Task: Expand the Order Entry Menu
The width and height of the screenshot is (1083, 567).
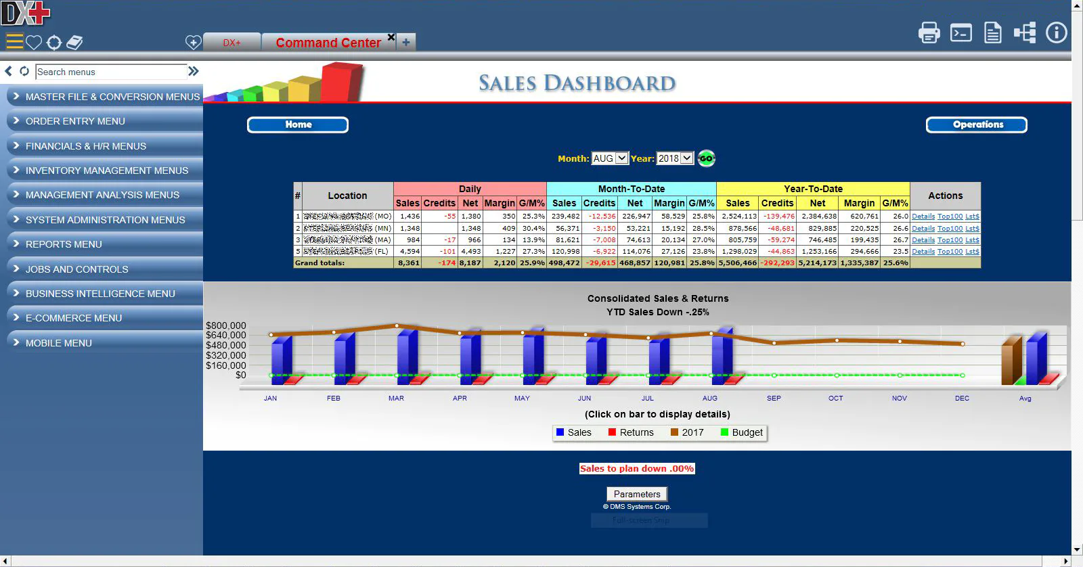Action: point(104,121)
